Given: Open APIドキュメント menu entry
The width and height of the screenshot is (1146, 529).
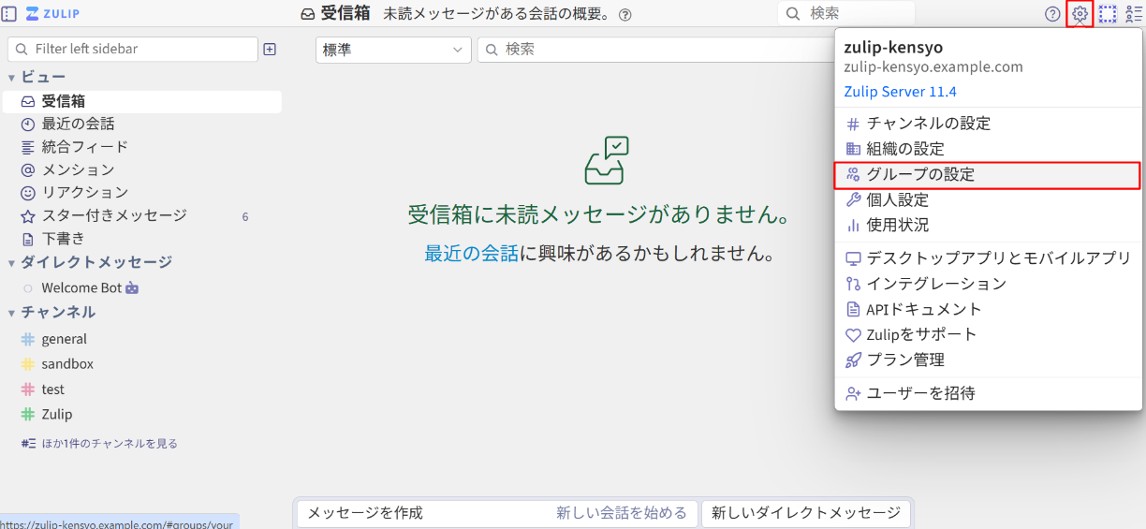Looking at the screenshot, I should pos(988,309).
